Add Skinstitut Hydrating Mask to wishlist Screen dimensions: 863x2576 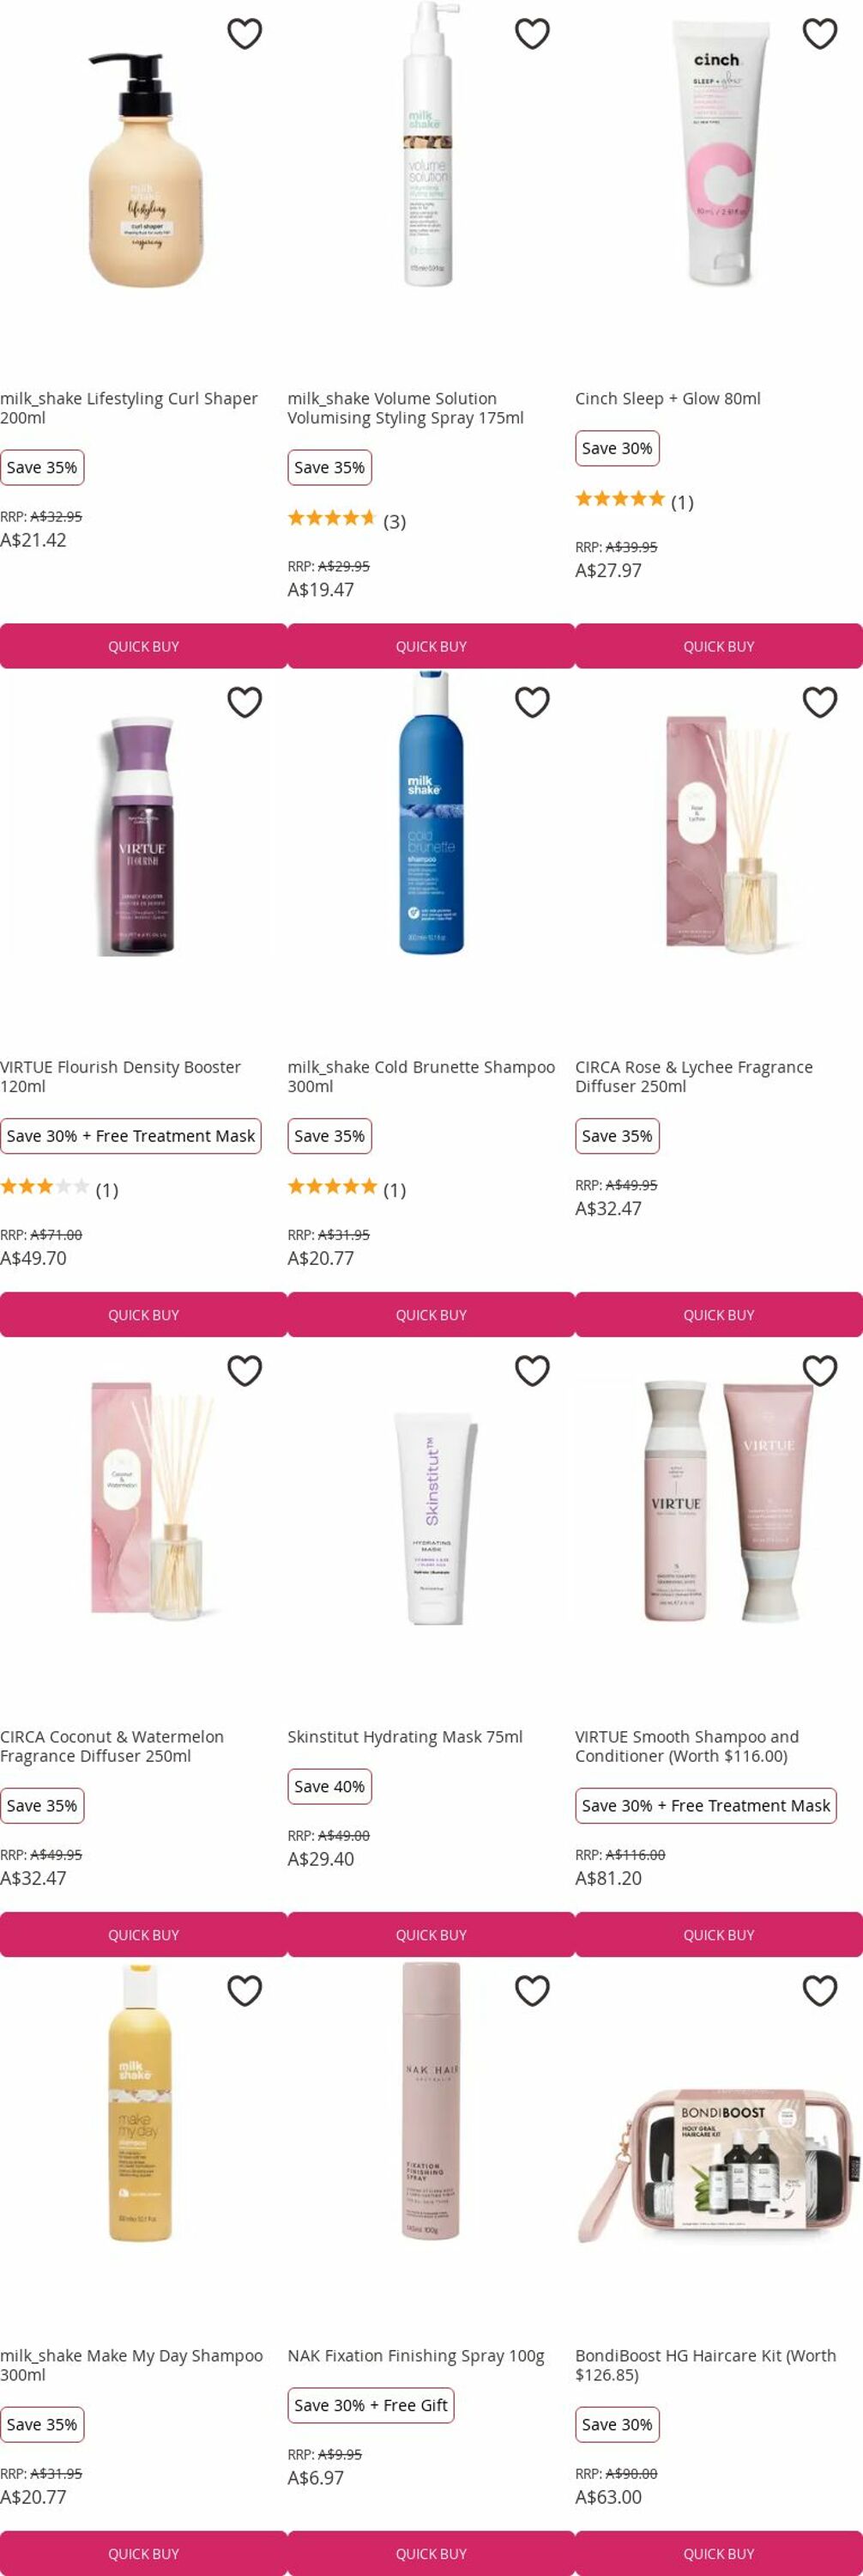tap(533, 1370)
